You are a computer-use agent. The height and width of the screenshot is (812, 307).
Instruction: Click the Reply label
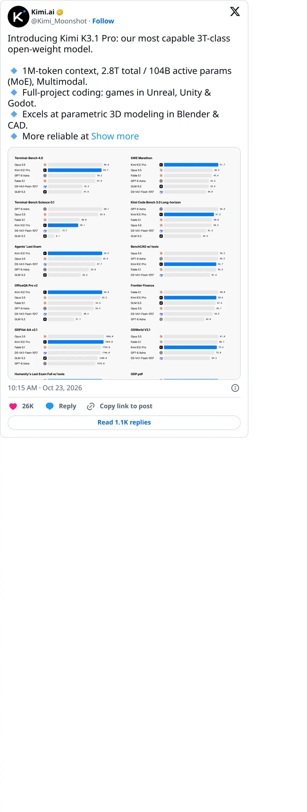68,406
